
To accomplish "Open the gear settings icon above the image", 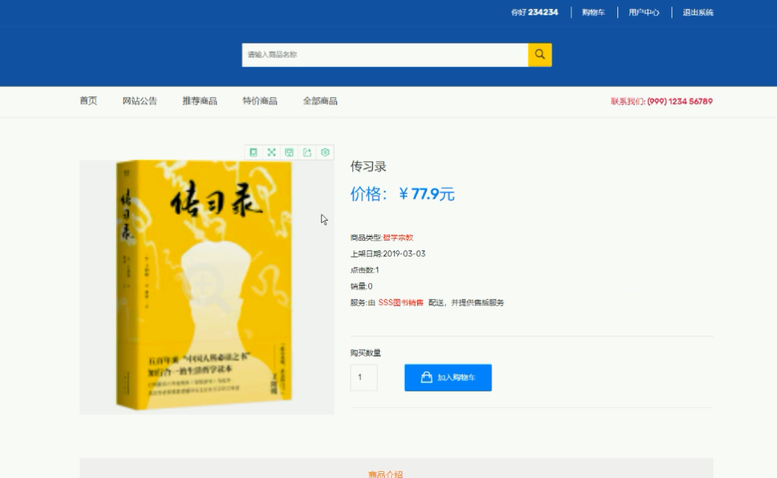I will click(325, 152).
